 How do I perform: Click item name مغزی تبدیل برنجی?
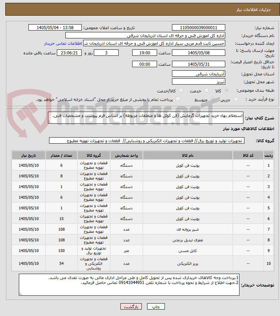click(x=188, y=240)
